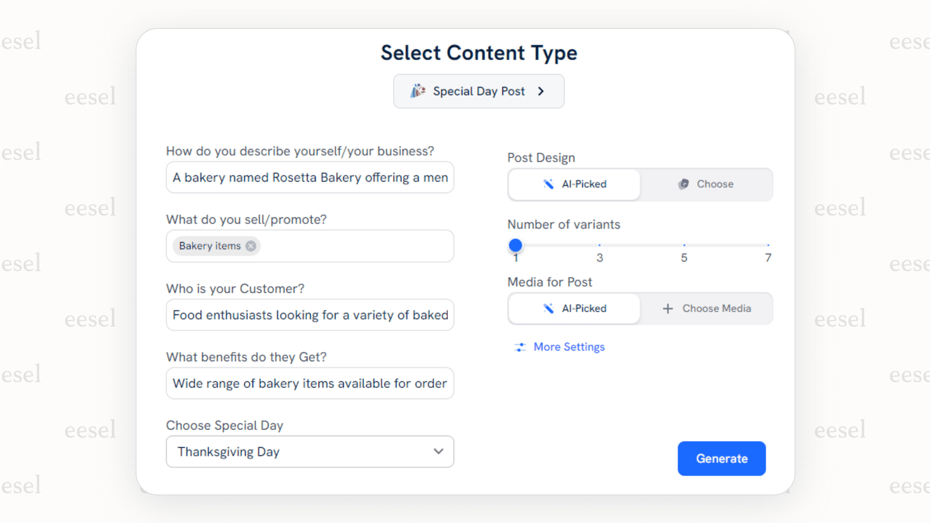Image resolution: width=930 pixels, height=523 pixels.
Task: Click the party popper icon on Special Day Post
Action: [417, 91]
